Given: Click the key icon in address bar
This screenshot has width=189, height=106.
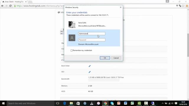Looking at the screenshot, I should [177, 6].
